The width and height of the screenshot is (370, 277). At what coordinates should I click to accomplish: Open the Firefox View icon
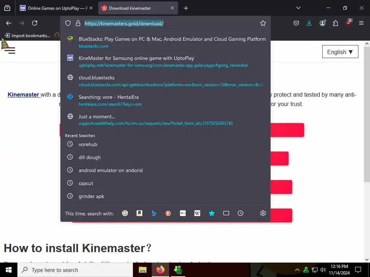coord(7,8)
